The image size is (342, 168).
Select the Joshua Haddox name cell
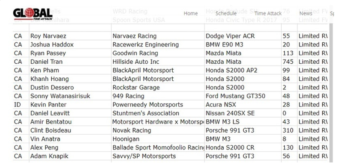tap(70, 44)
